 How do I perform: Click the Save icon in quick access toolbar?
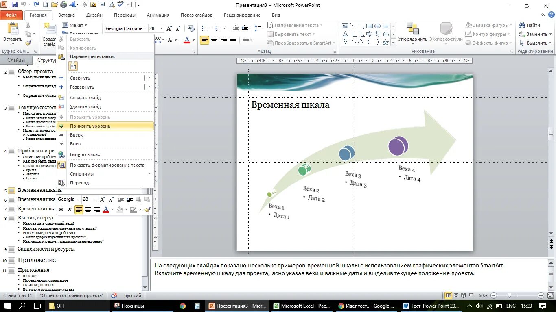tap(15, 5)
